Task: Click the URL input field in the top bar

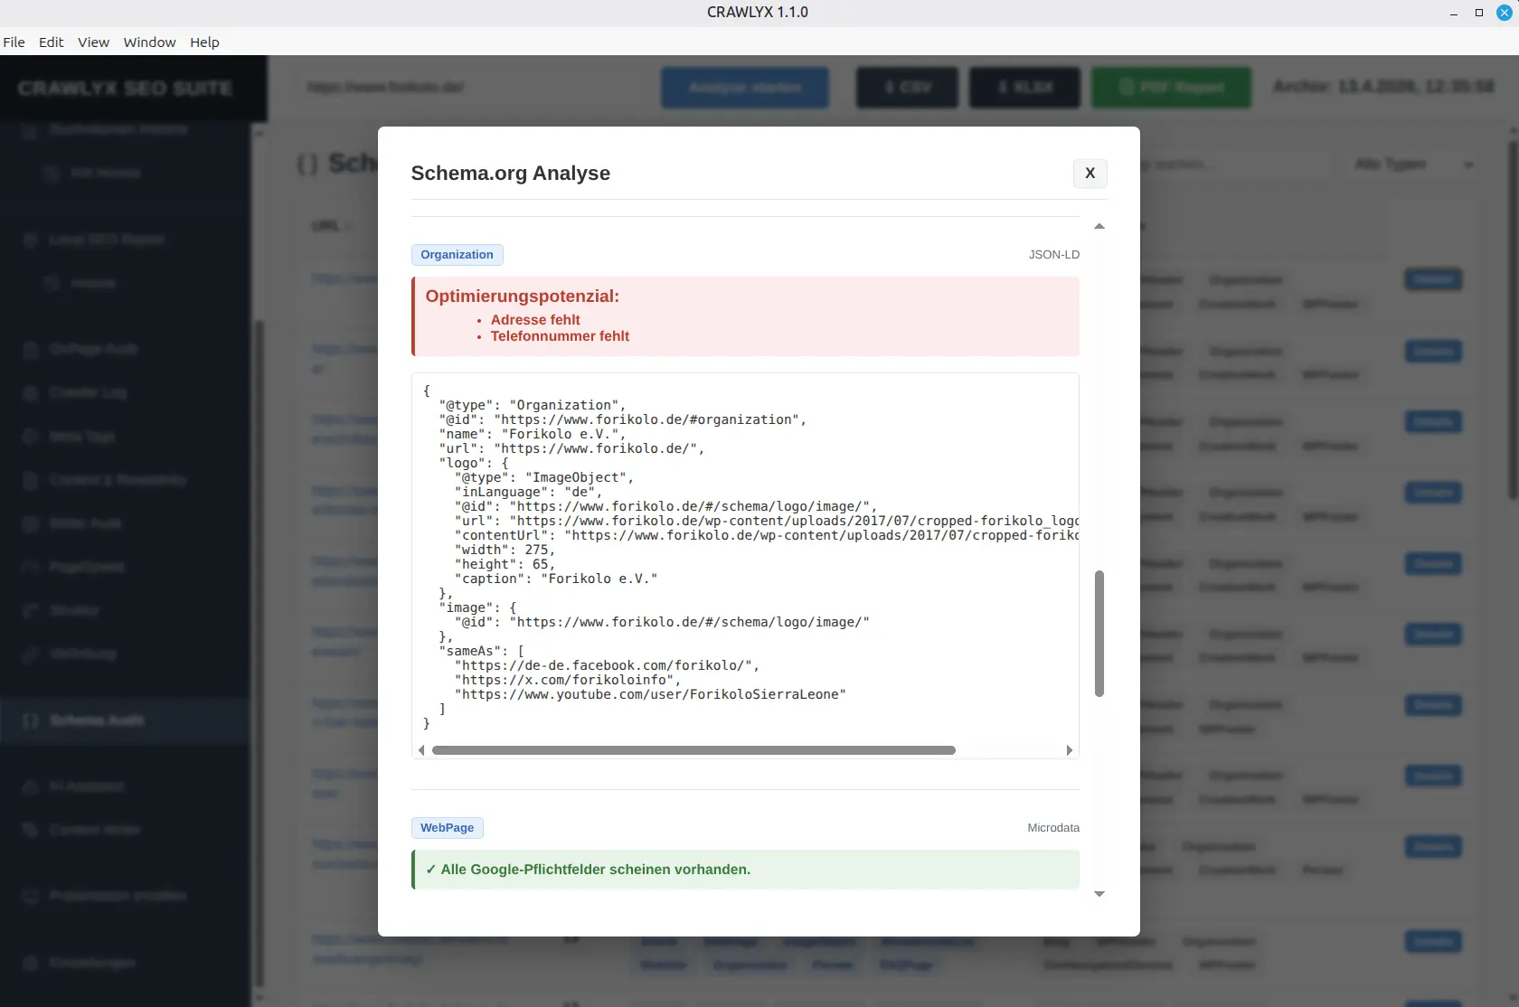Action: (470, 88)
